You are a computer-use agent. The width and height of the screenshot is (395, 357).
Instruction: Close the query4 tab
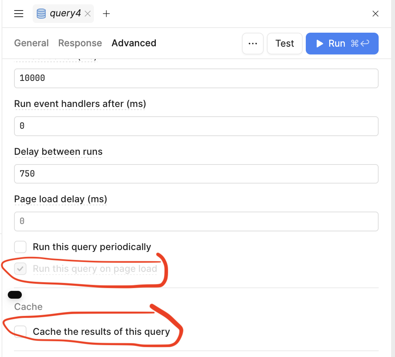(88, 14)
